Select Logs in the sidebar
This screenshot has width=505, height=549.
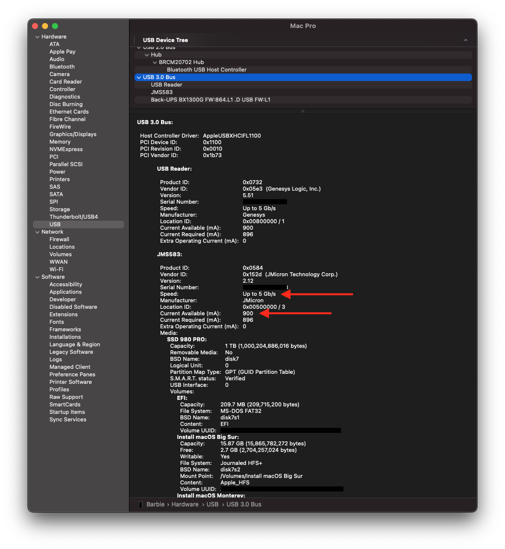[55, 360]
